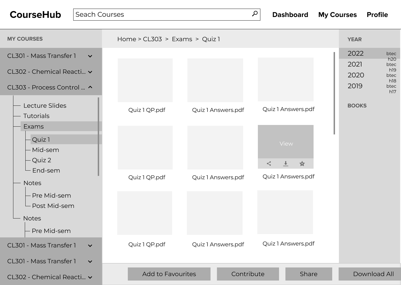Focus the Search Courses input field
This screenshot has height=285, width=401.
167,14
